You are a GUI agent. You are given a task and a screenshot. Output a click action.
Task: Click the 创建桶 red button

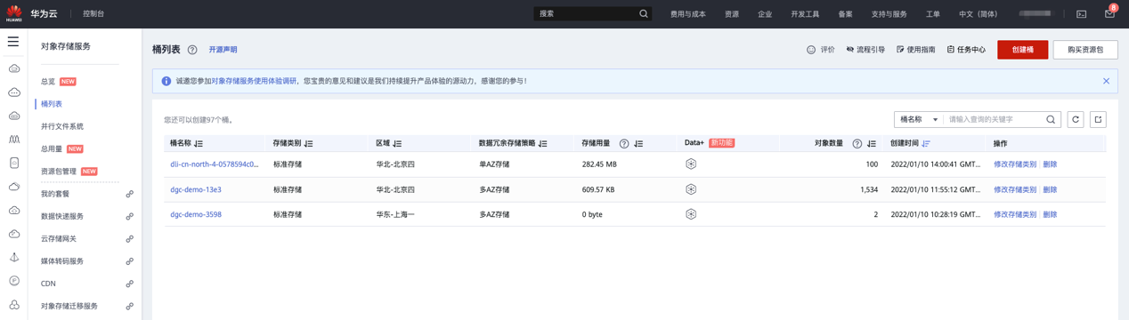point(1022,50)
